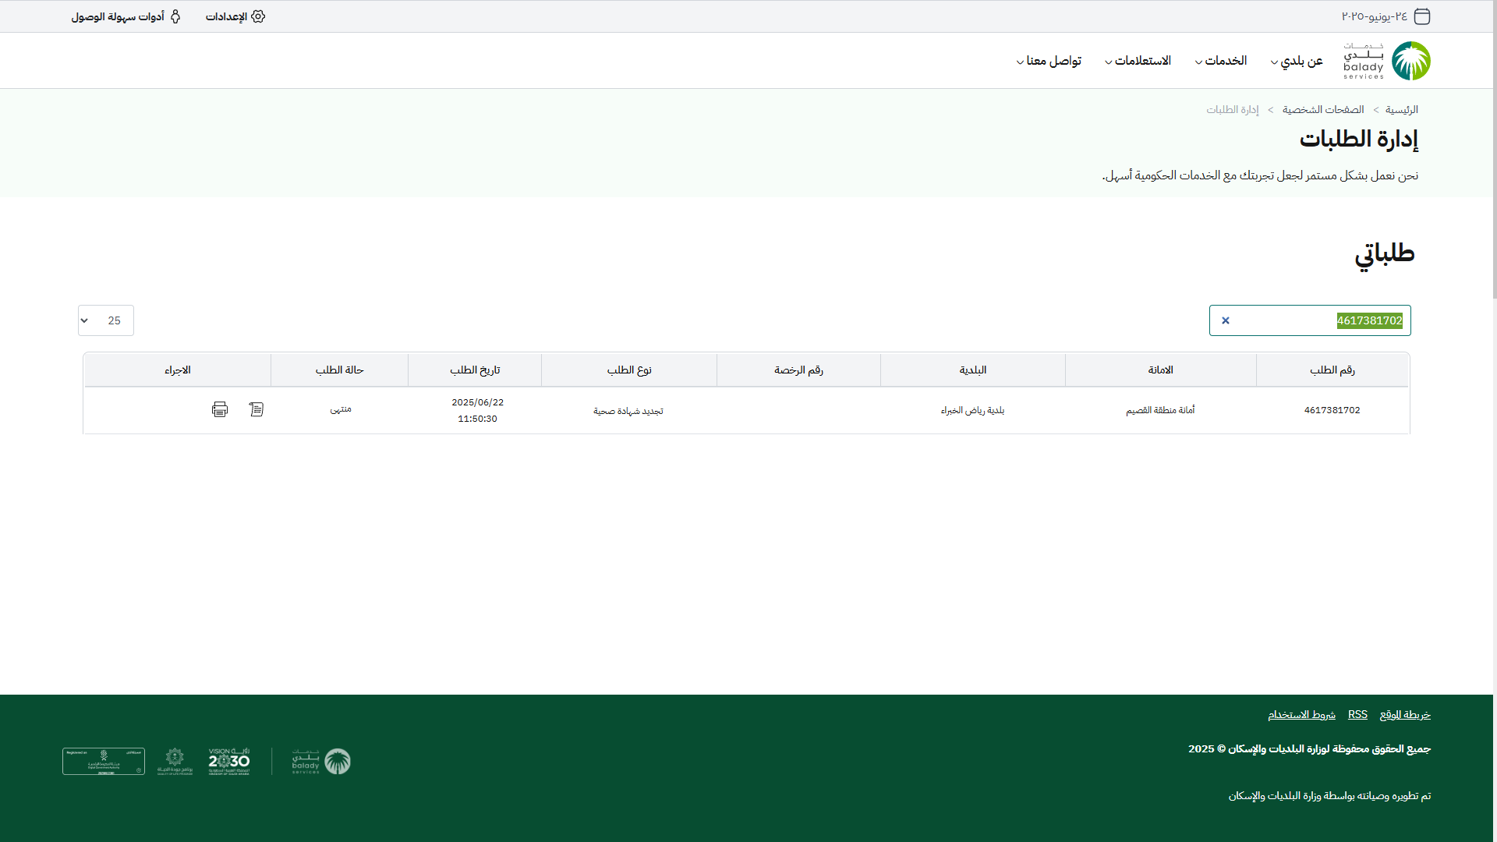Open the الصفحات الشخصية breadcrumb link

(x=1323, y=110)
